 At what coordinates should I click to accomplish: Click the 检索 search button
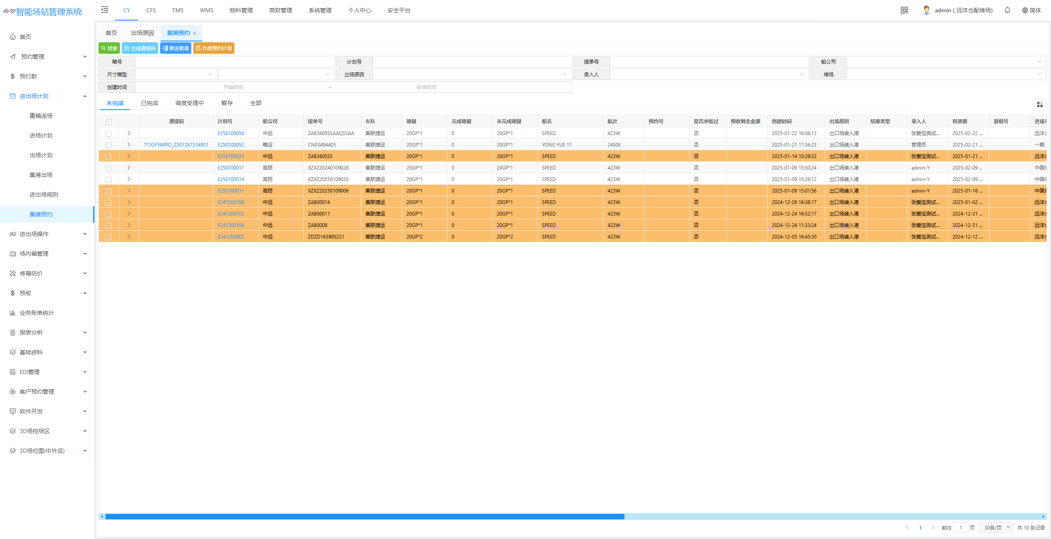point(109,48)
